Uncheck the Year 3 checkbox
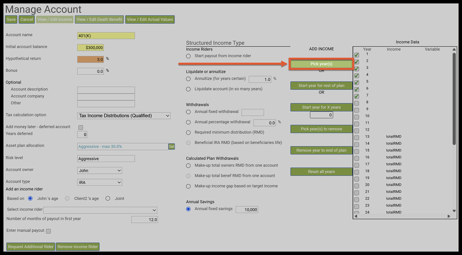Image resolution: width=462 pixels, height=255 pixels. click(x=356, y=69)
